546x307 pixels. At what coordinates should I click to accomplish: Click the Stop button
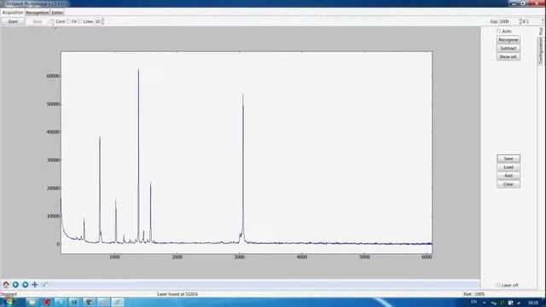38,21
